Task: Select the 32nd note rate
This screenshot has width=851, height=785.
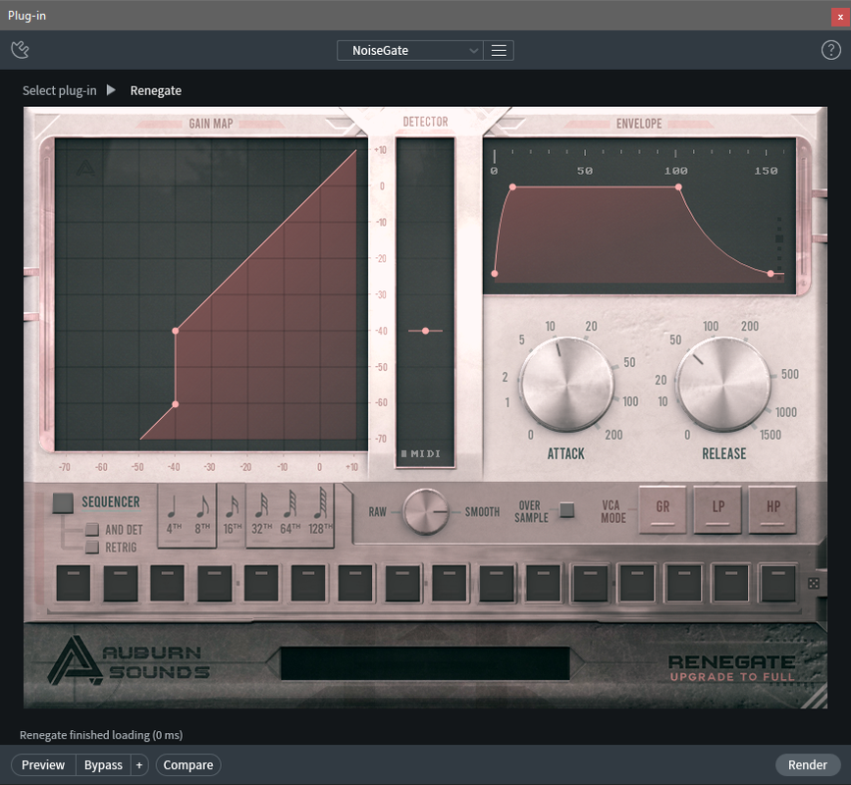Action: click(261, 514)
